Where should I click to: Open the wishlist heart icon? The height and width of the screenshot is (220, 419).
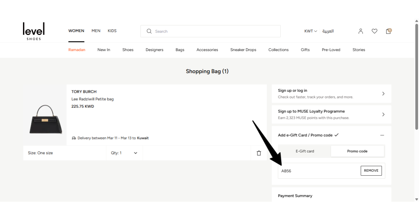375,31
